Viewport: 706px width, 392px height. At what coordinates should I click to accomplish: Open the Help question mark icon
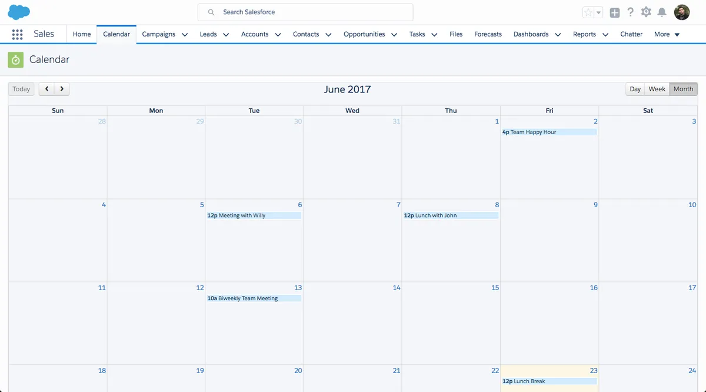click(631, 12)
